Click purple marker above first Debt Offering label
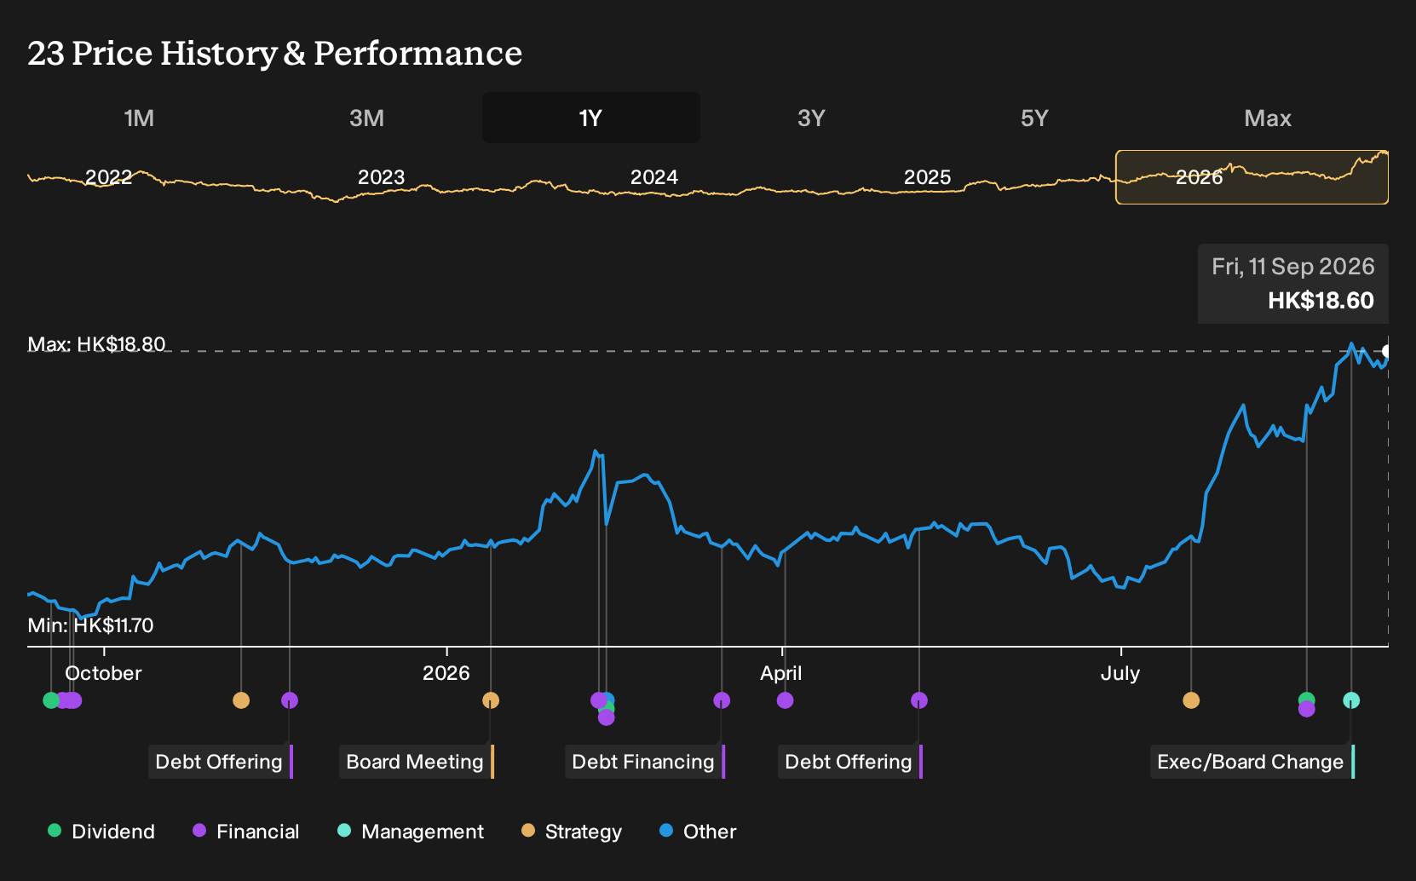Viewport: 1416px width, 881px height. pos(290,700)
